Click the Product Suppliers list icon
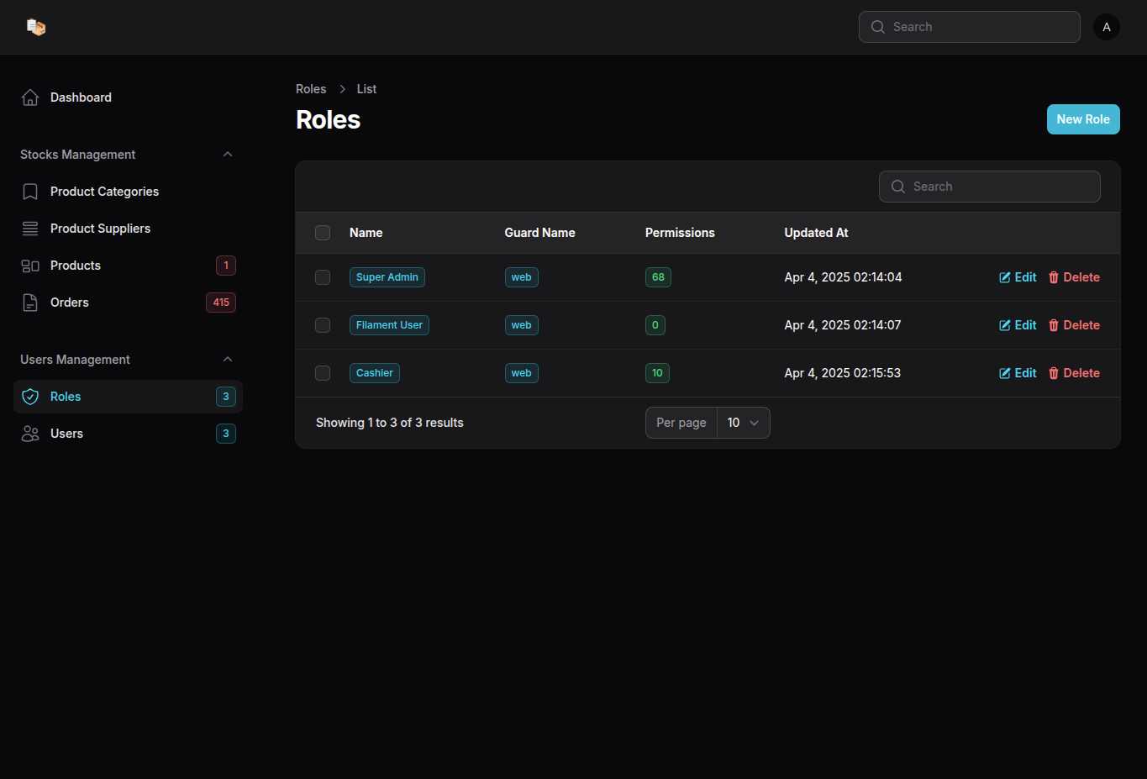 pyautogui.click(x=30, y=229)
